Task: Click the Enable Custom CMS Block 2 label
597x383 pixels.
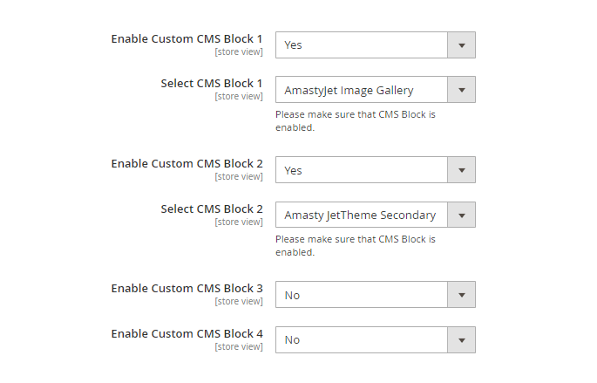Action: click(x=187, y=163)
